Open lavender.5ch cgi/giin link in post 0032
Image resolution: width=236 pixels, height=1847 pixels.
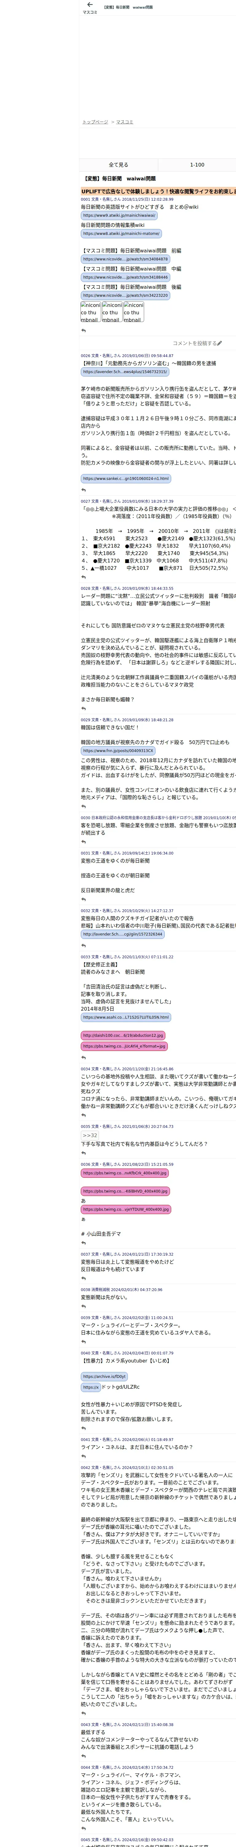(x=122, y=935)
